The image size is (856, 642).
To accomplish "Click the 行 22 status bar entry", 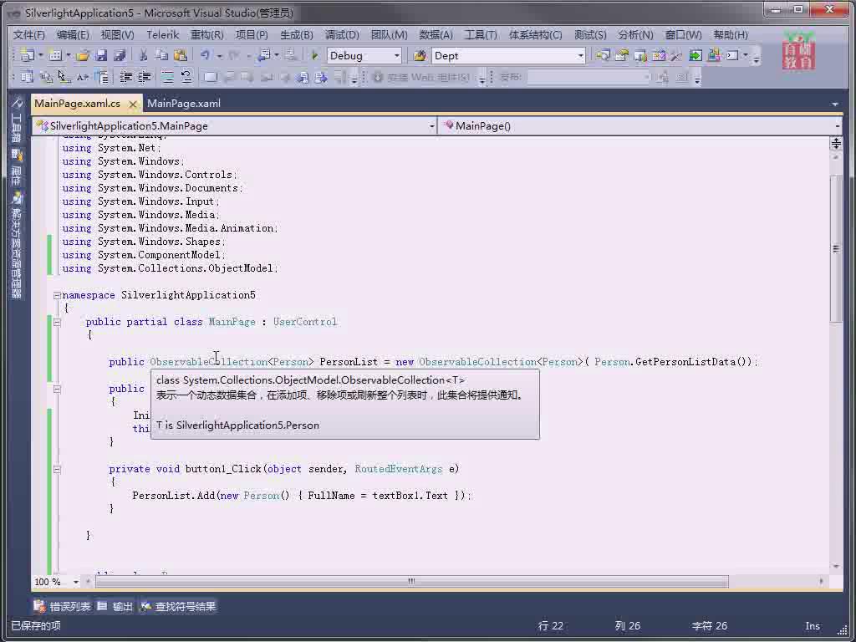I will click(x=551, y=626).
